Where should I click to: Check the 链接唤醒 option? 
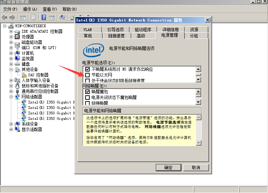(x=87, y=103)
